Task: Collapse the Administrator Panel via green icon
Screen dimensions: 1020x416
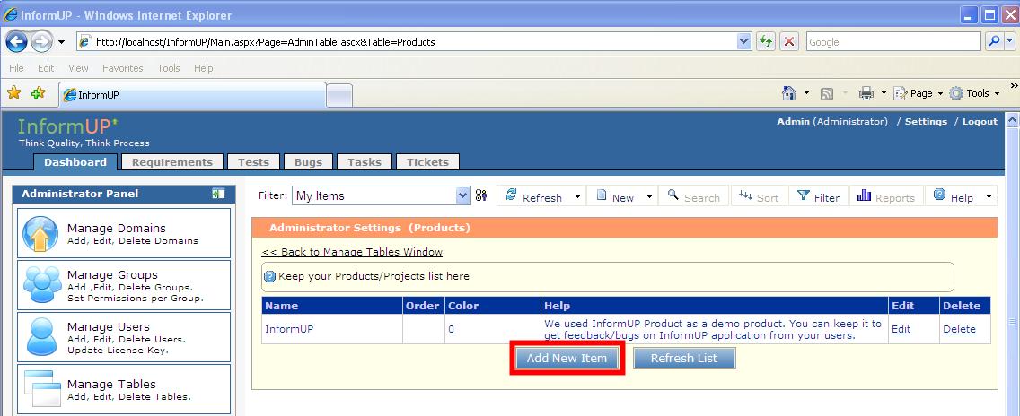Action: pos(218,194)
